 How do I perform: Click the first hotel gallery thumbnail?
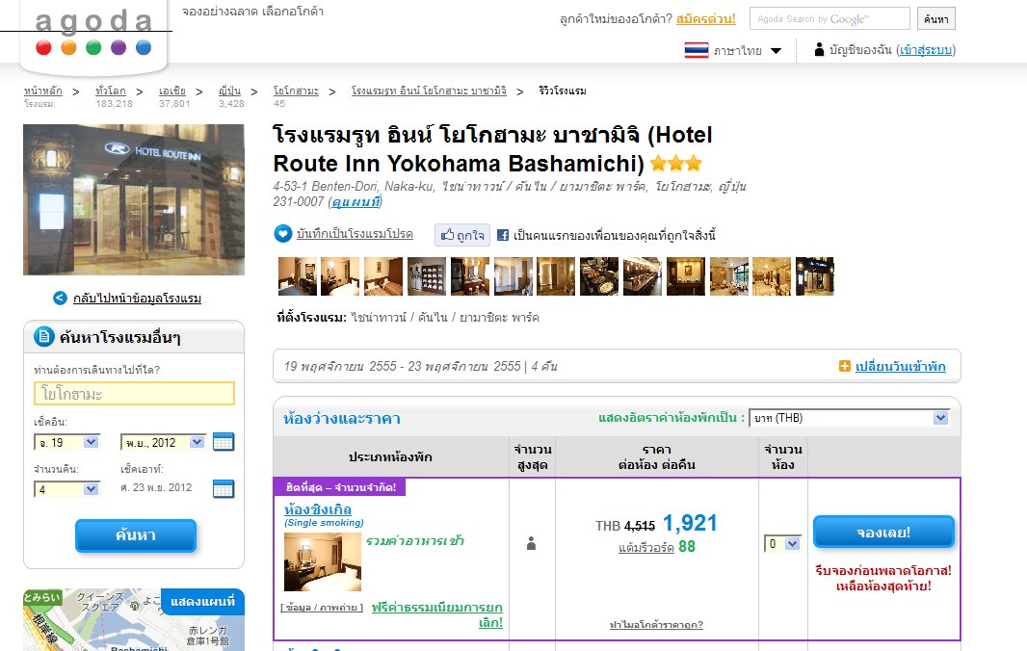[298, 276]
